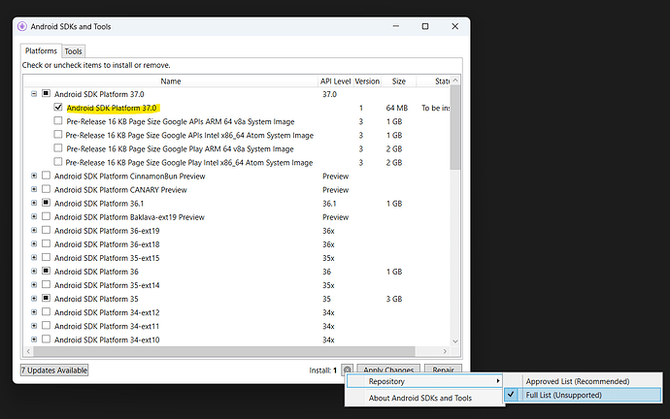Open the Repository submenu entry
The height and width of the screenshot is (419, 670).
coord(424,381)
